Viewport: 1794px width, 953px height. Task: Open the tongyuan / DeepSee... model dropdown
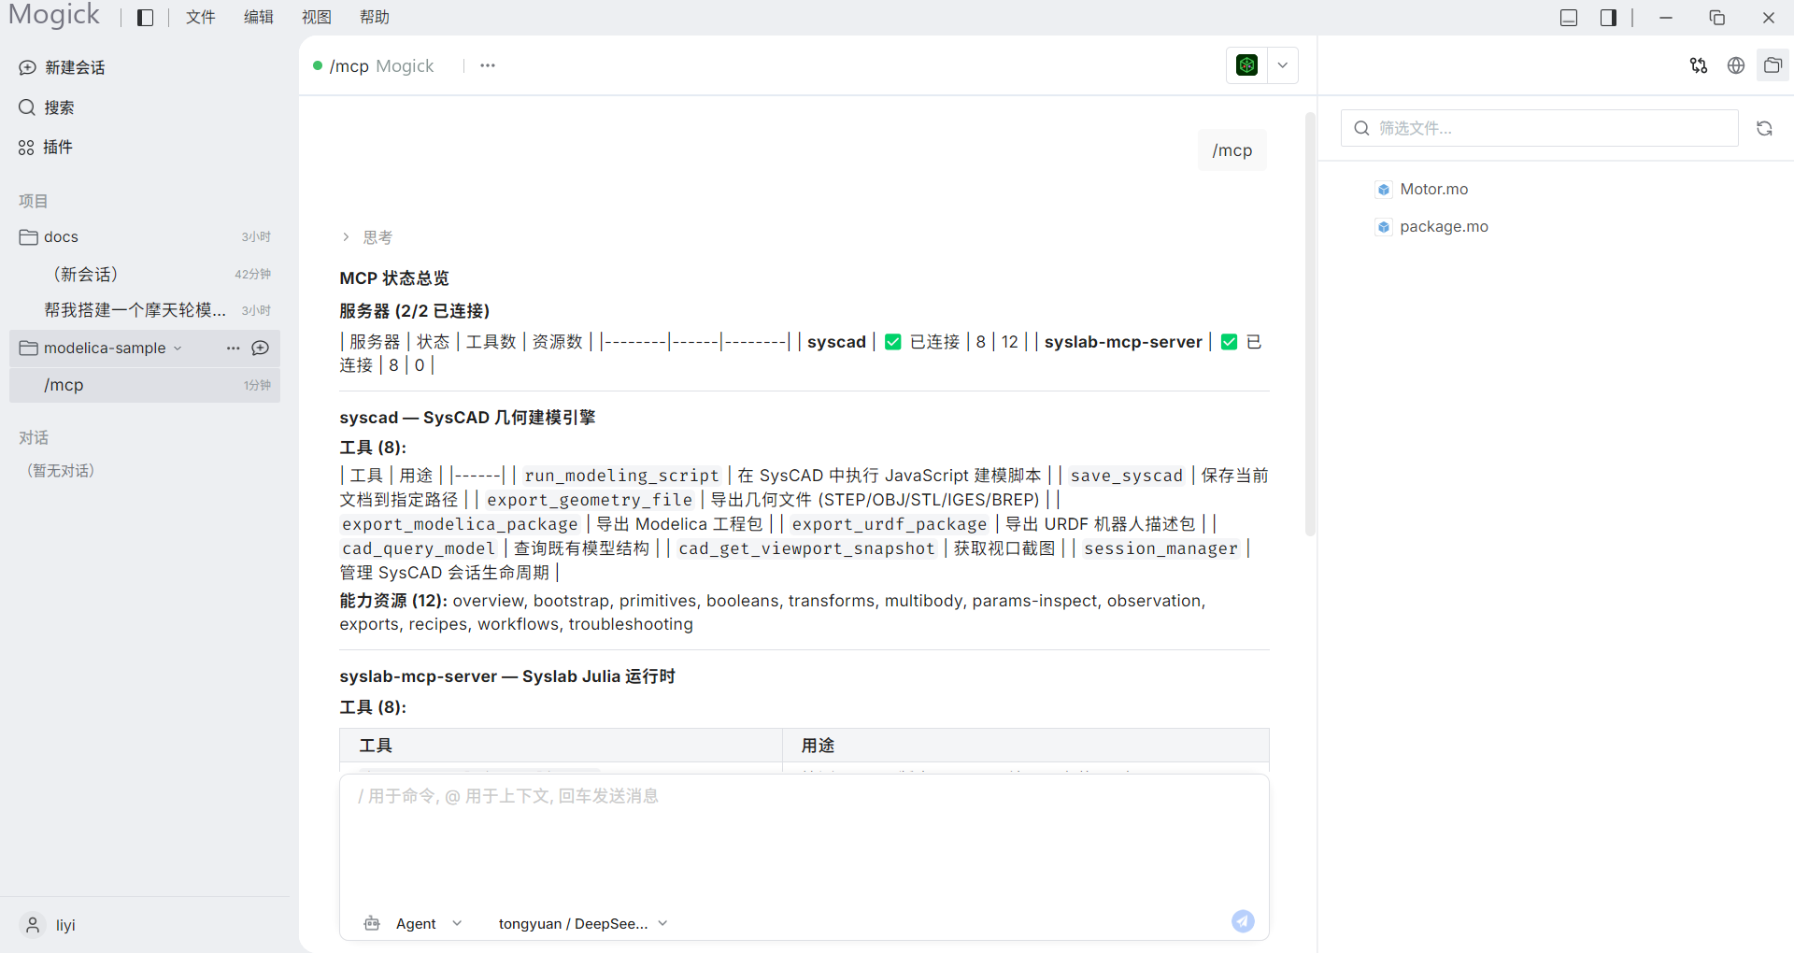[x=583, y=923]
